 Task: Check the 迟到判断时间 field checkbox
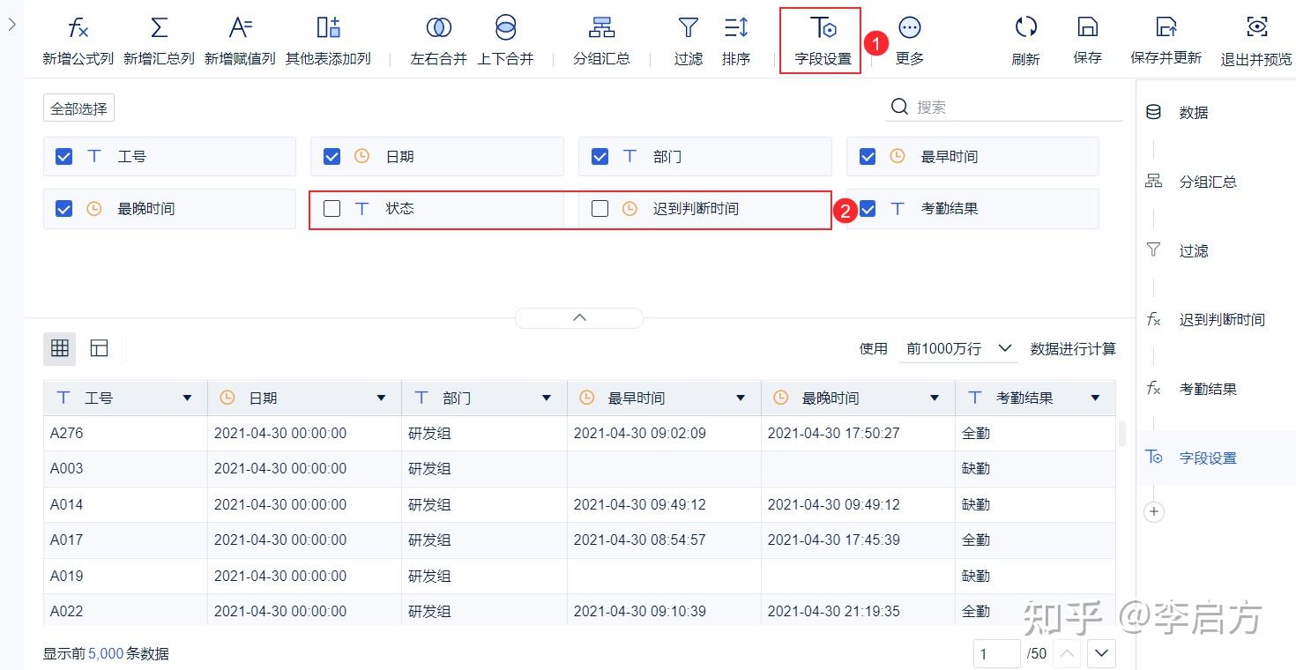point(600,209)
